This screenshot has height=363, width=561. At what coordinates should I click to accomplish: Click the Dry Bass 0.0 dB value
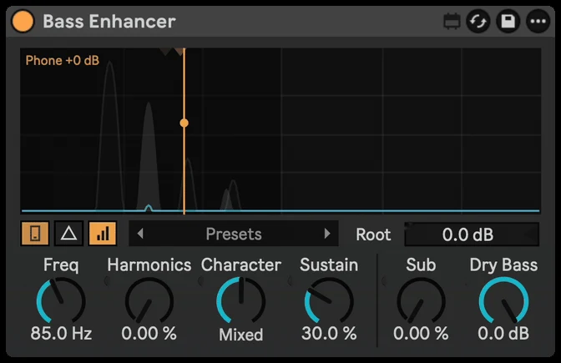coord(503,333)
